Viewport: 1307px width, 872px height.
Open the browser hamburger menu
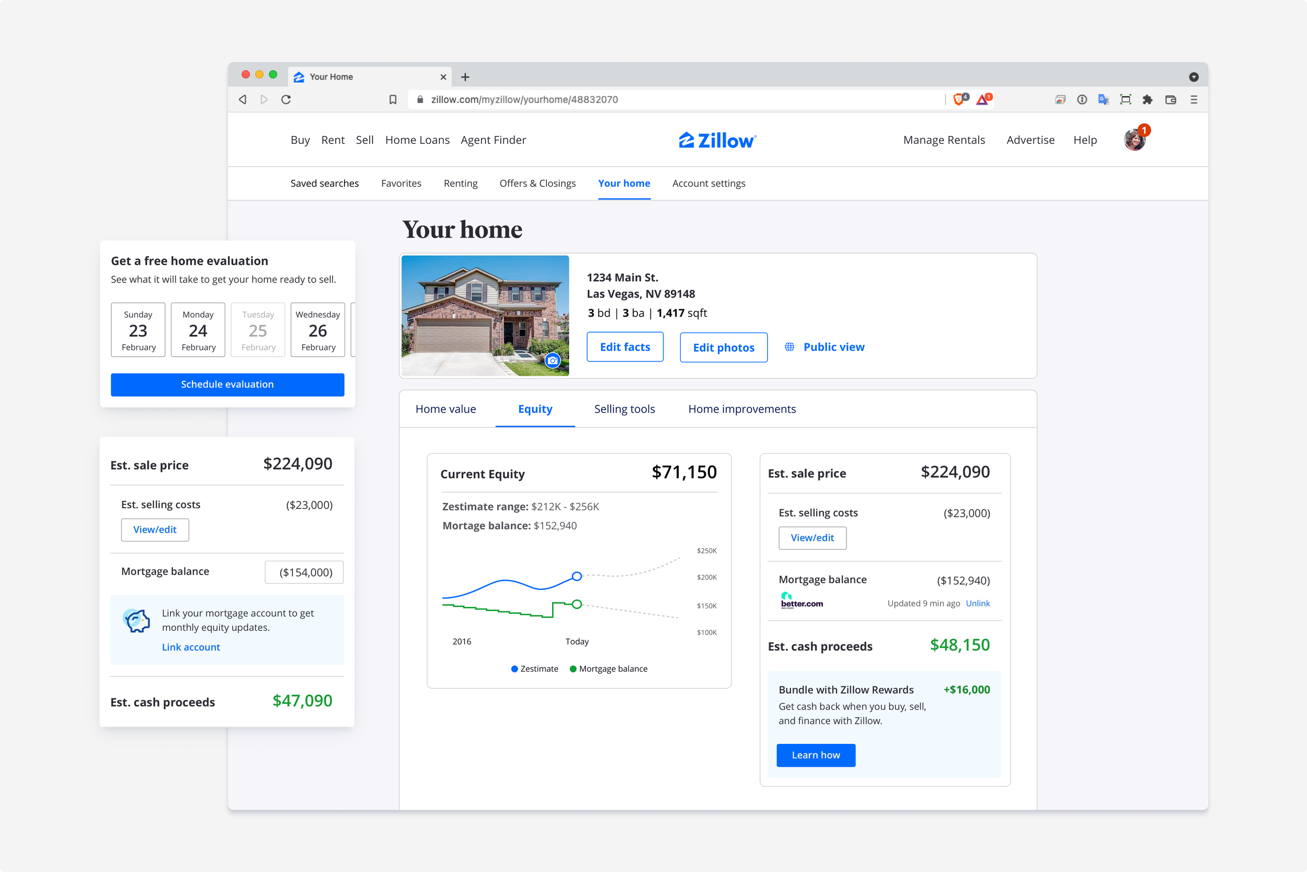click(1194, 99)
